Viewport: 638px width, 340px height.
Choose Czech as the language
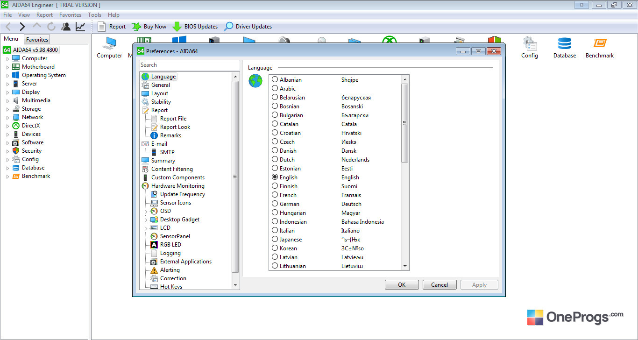275,142
